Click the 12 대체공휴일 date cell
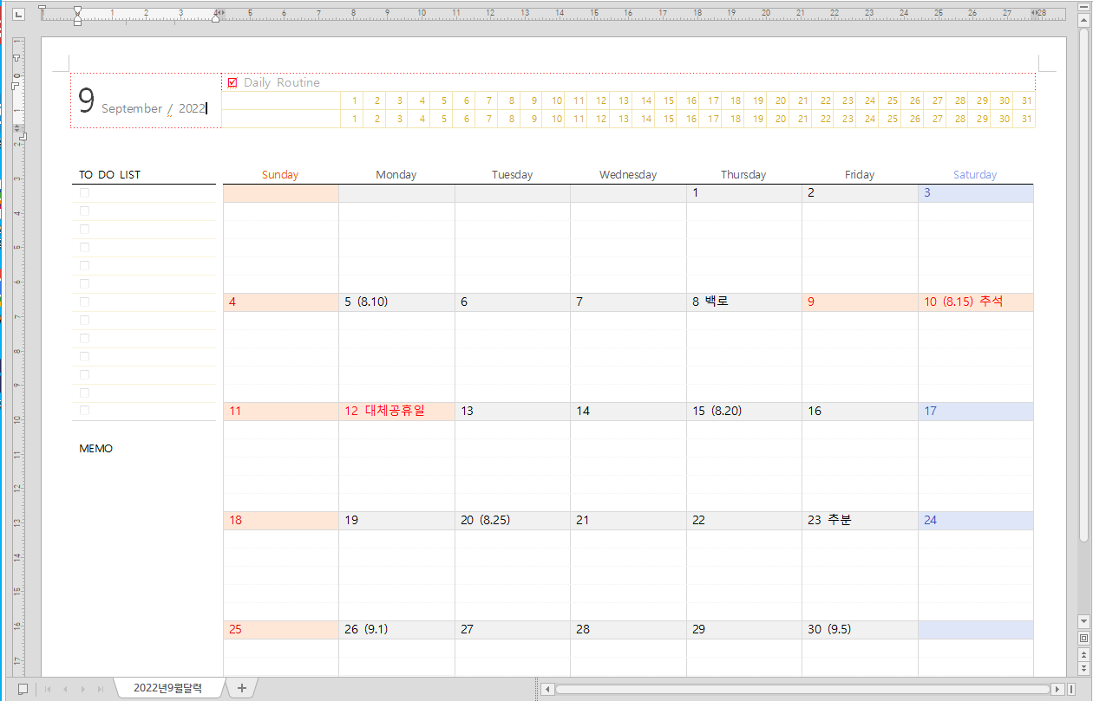The image size is (1093, 701). pyautogui.click(x=396, y=412)
